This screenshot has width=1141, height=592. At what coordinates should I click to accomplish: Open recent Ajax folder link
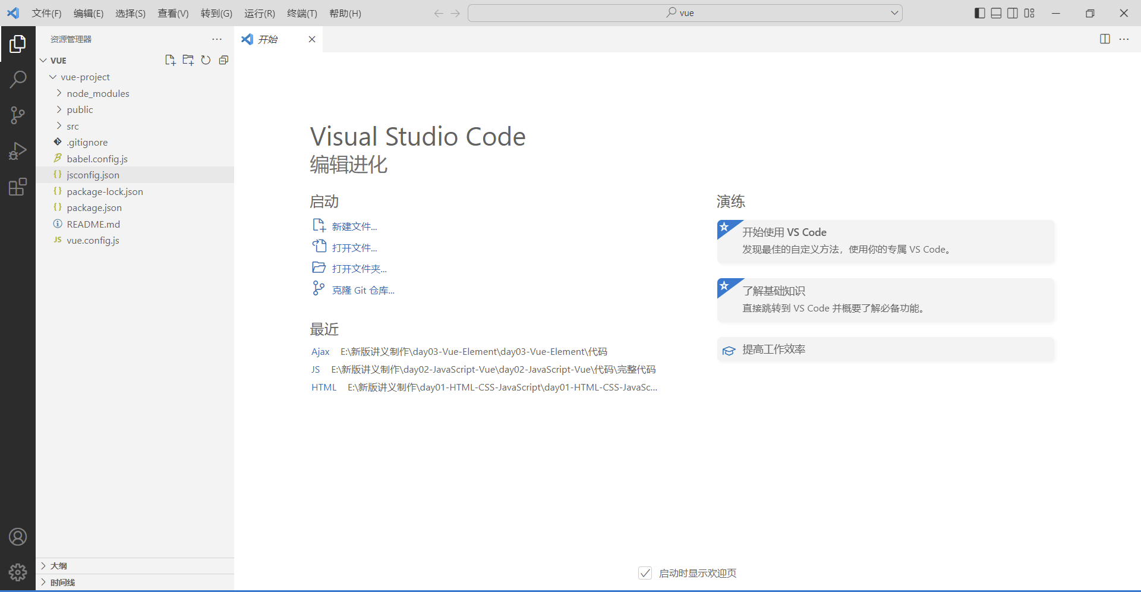pos(320,352)
